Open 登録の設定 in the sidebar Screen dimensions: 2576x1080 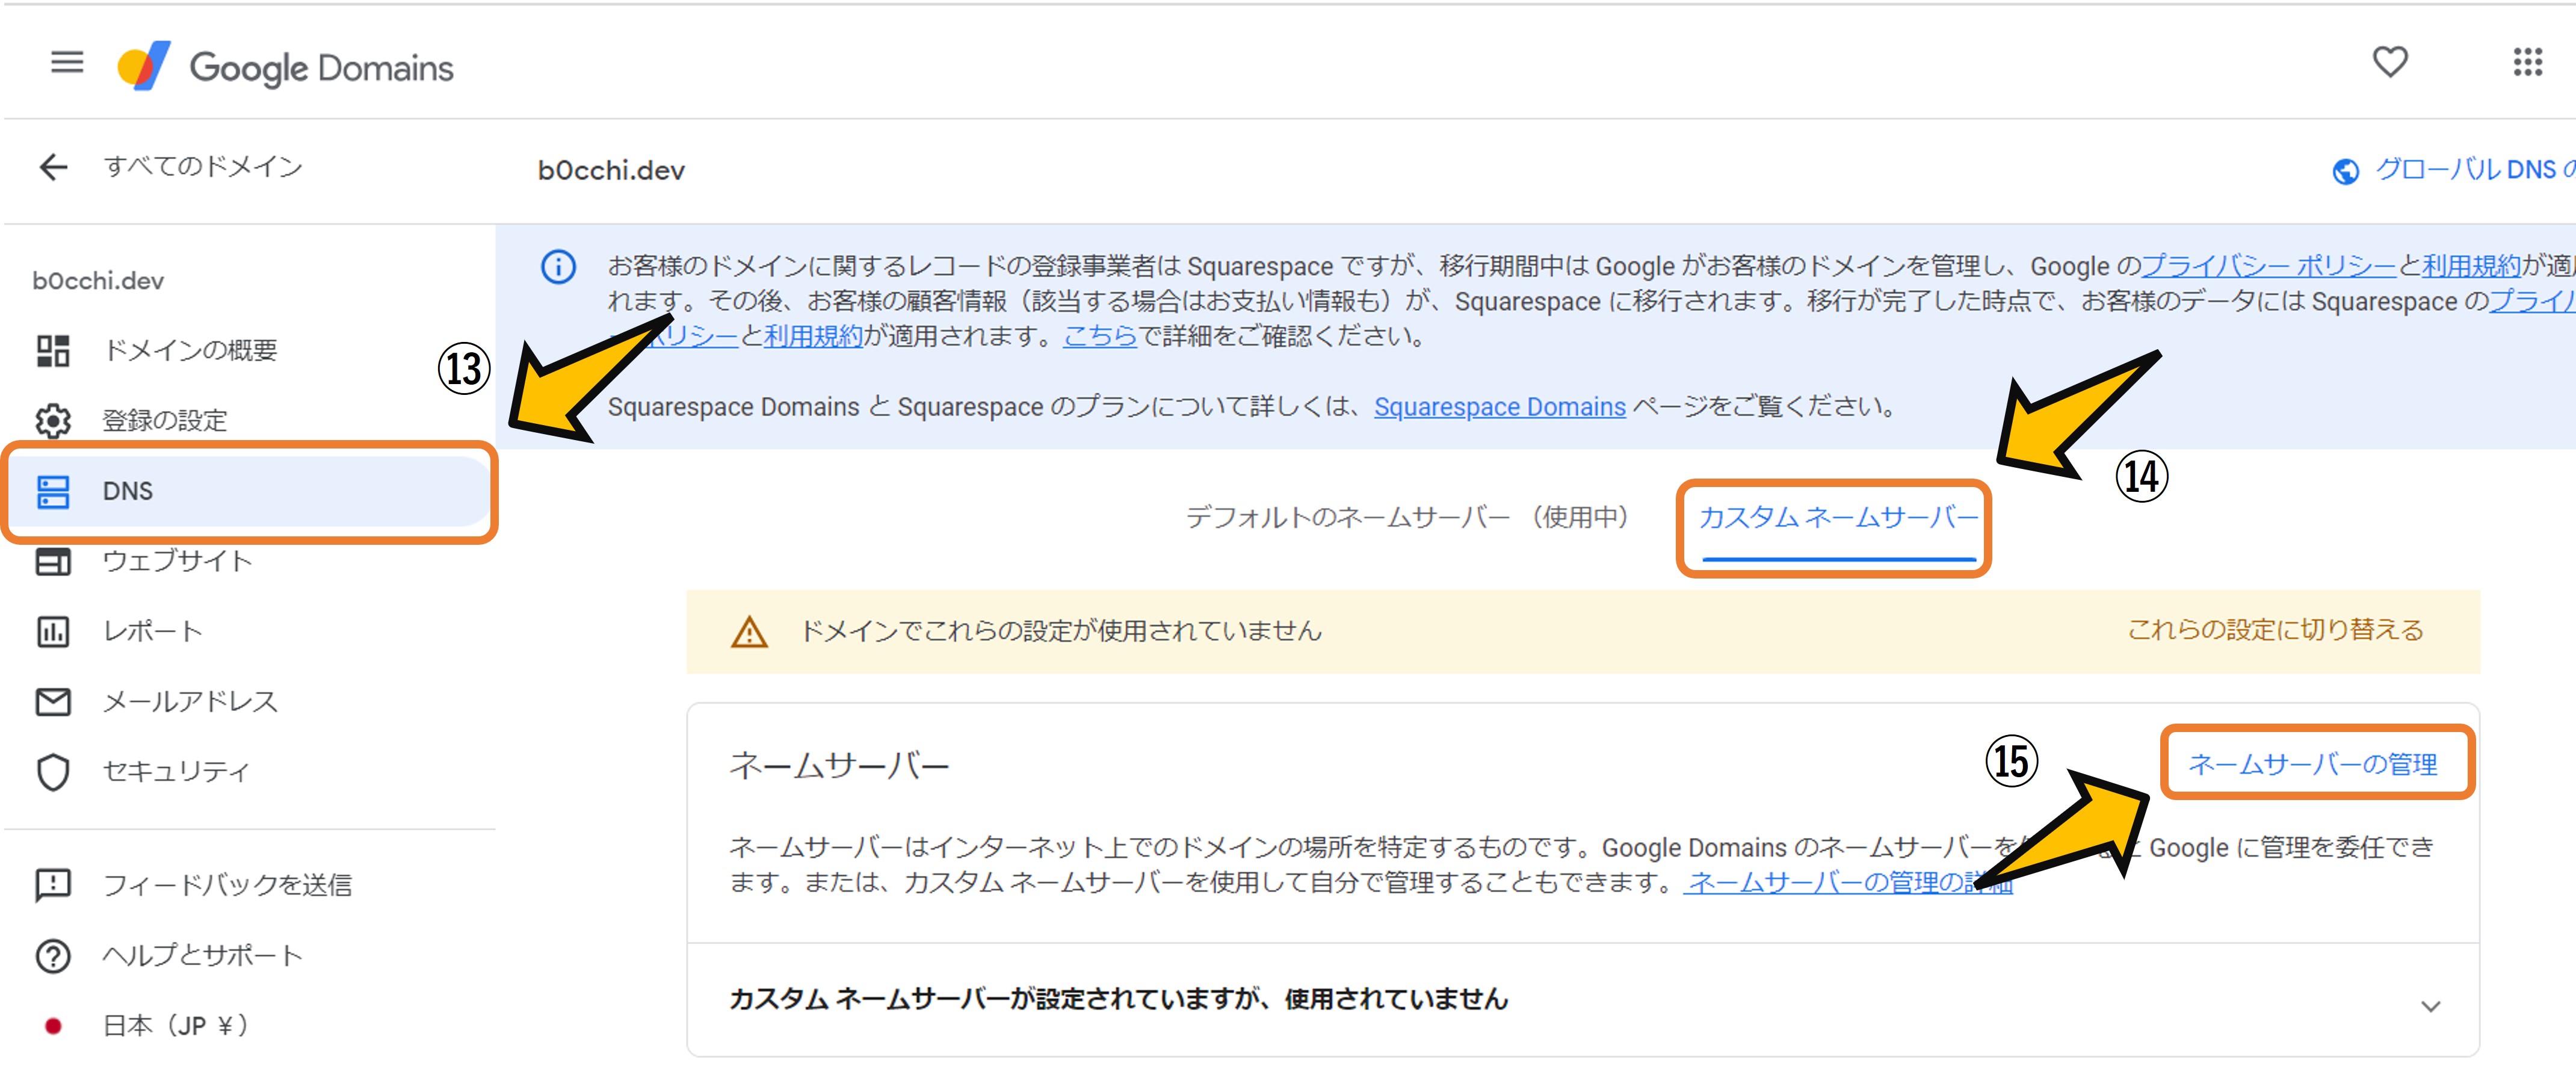pyautogui.click(x=165, y=421)
